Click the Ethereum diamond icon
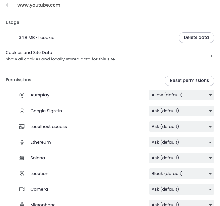The image size is (220, 206). 22,142
